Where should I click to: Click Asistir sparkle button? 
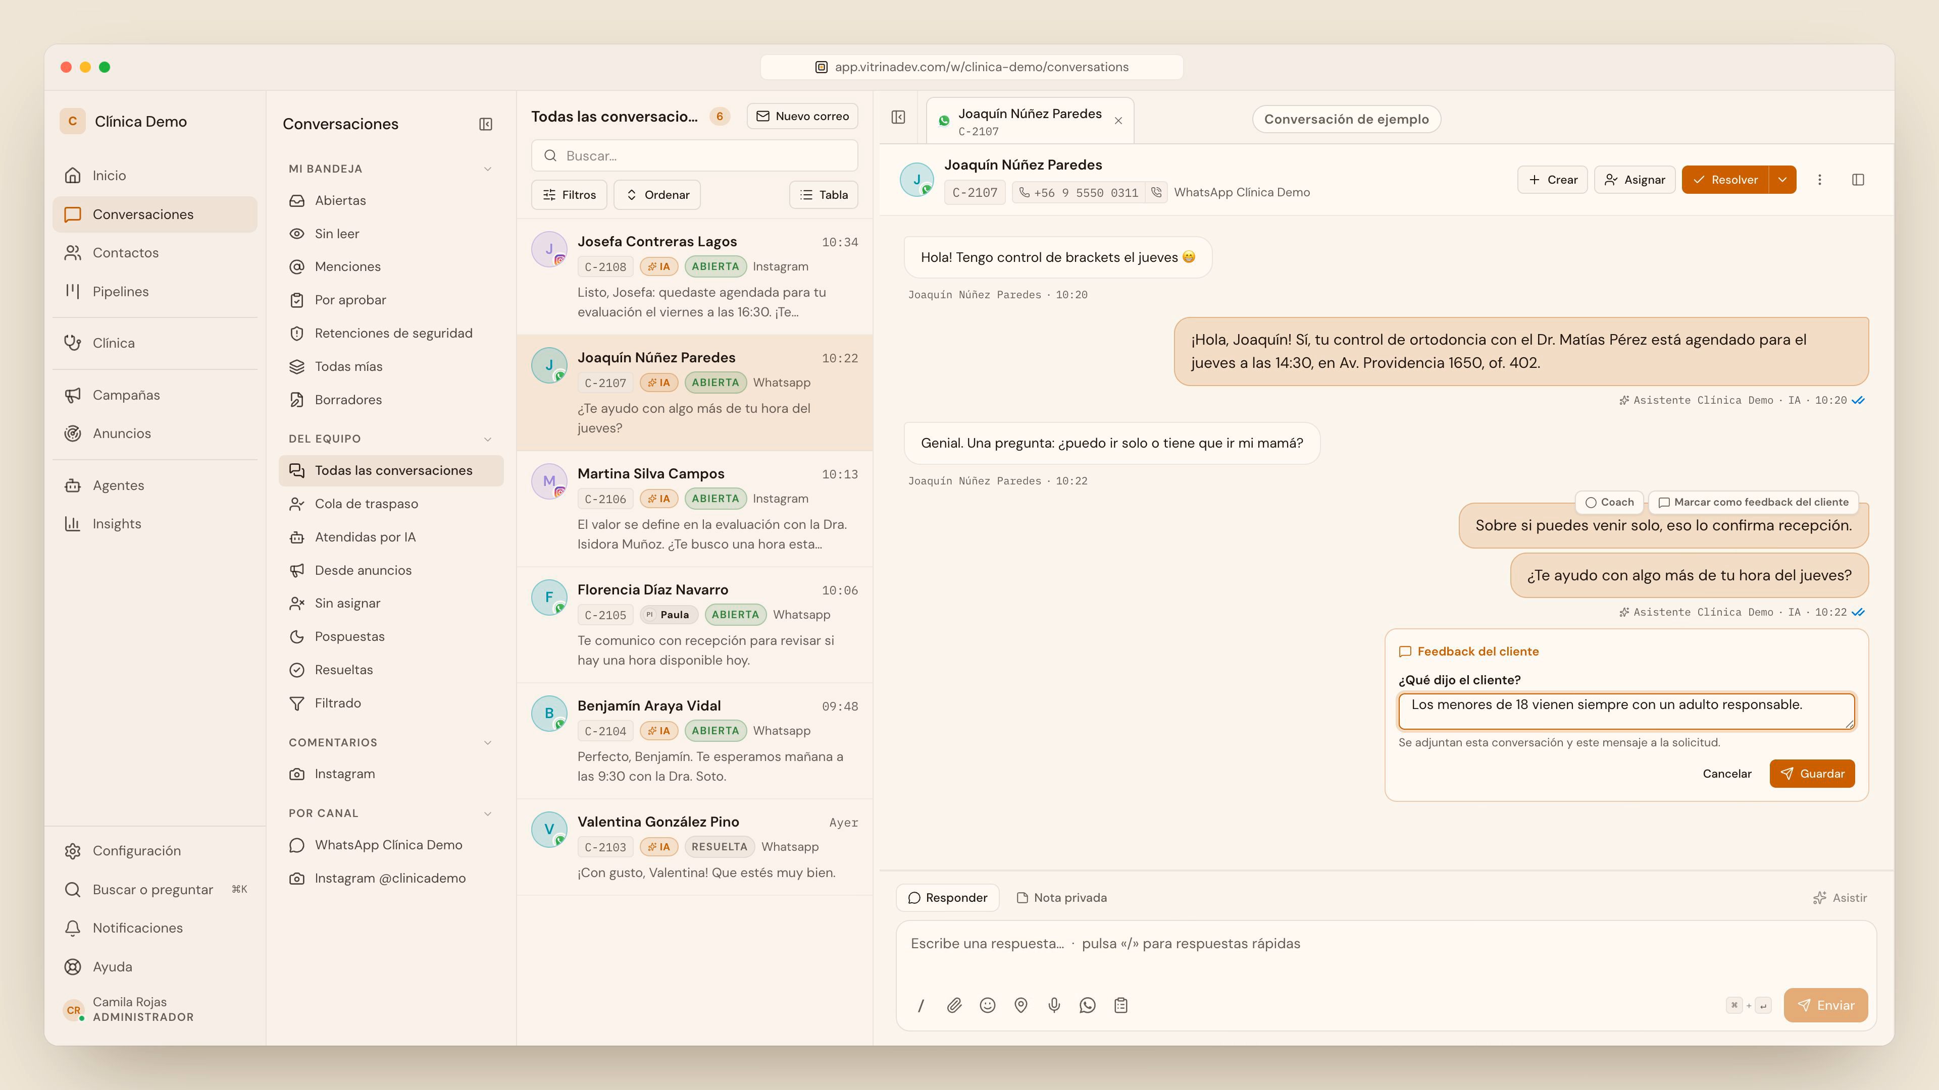pos(1840,897)
